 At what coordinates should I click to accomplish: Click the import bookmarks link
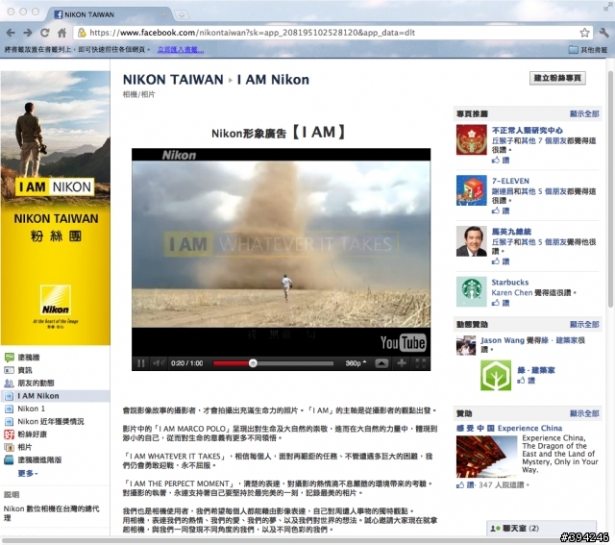pyautogui.click(x=181, y=50)
